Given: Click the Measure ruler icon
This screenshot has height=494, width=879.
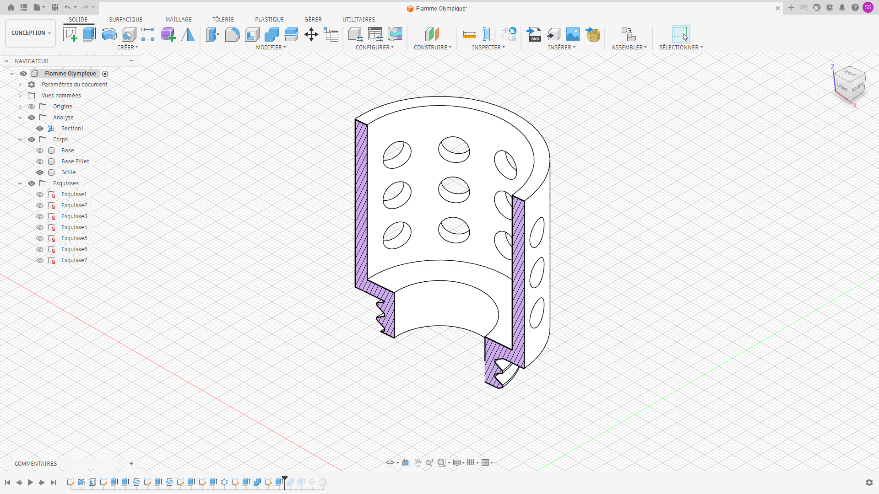Looking at the screenshot, I should pyautogui.click(x=470, y=34).
